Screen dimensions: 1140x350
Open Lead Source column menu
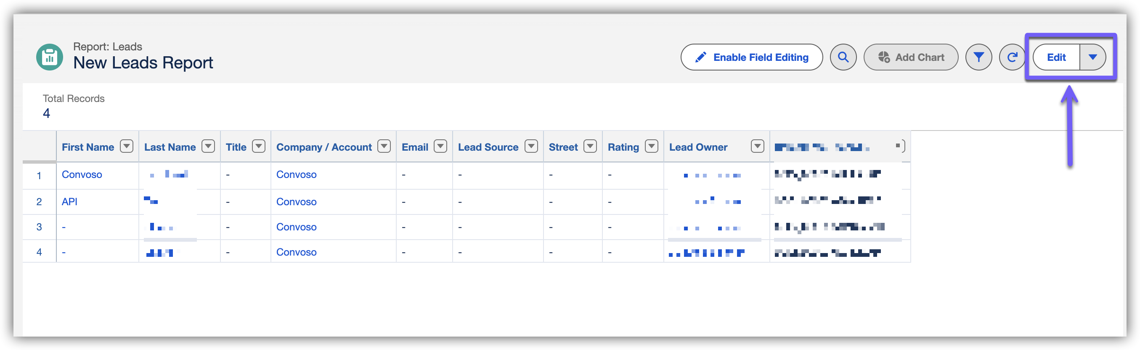pyautogui.click(x=531, y=146)
